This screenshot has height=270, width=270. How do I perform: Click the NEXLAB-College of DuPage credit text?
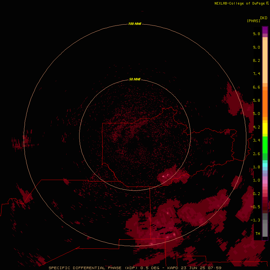239,3
